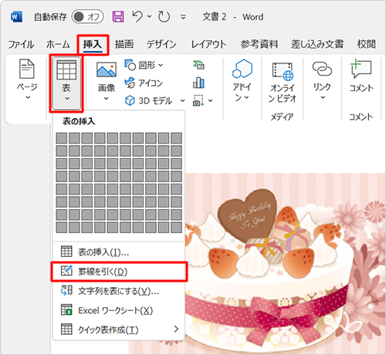Screen dimensions: 386x355
Task: Click the アイコン (Icons) button
Action: 144,83
